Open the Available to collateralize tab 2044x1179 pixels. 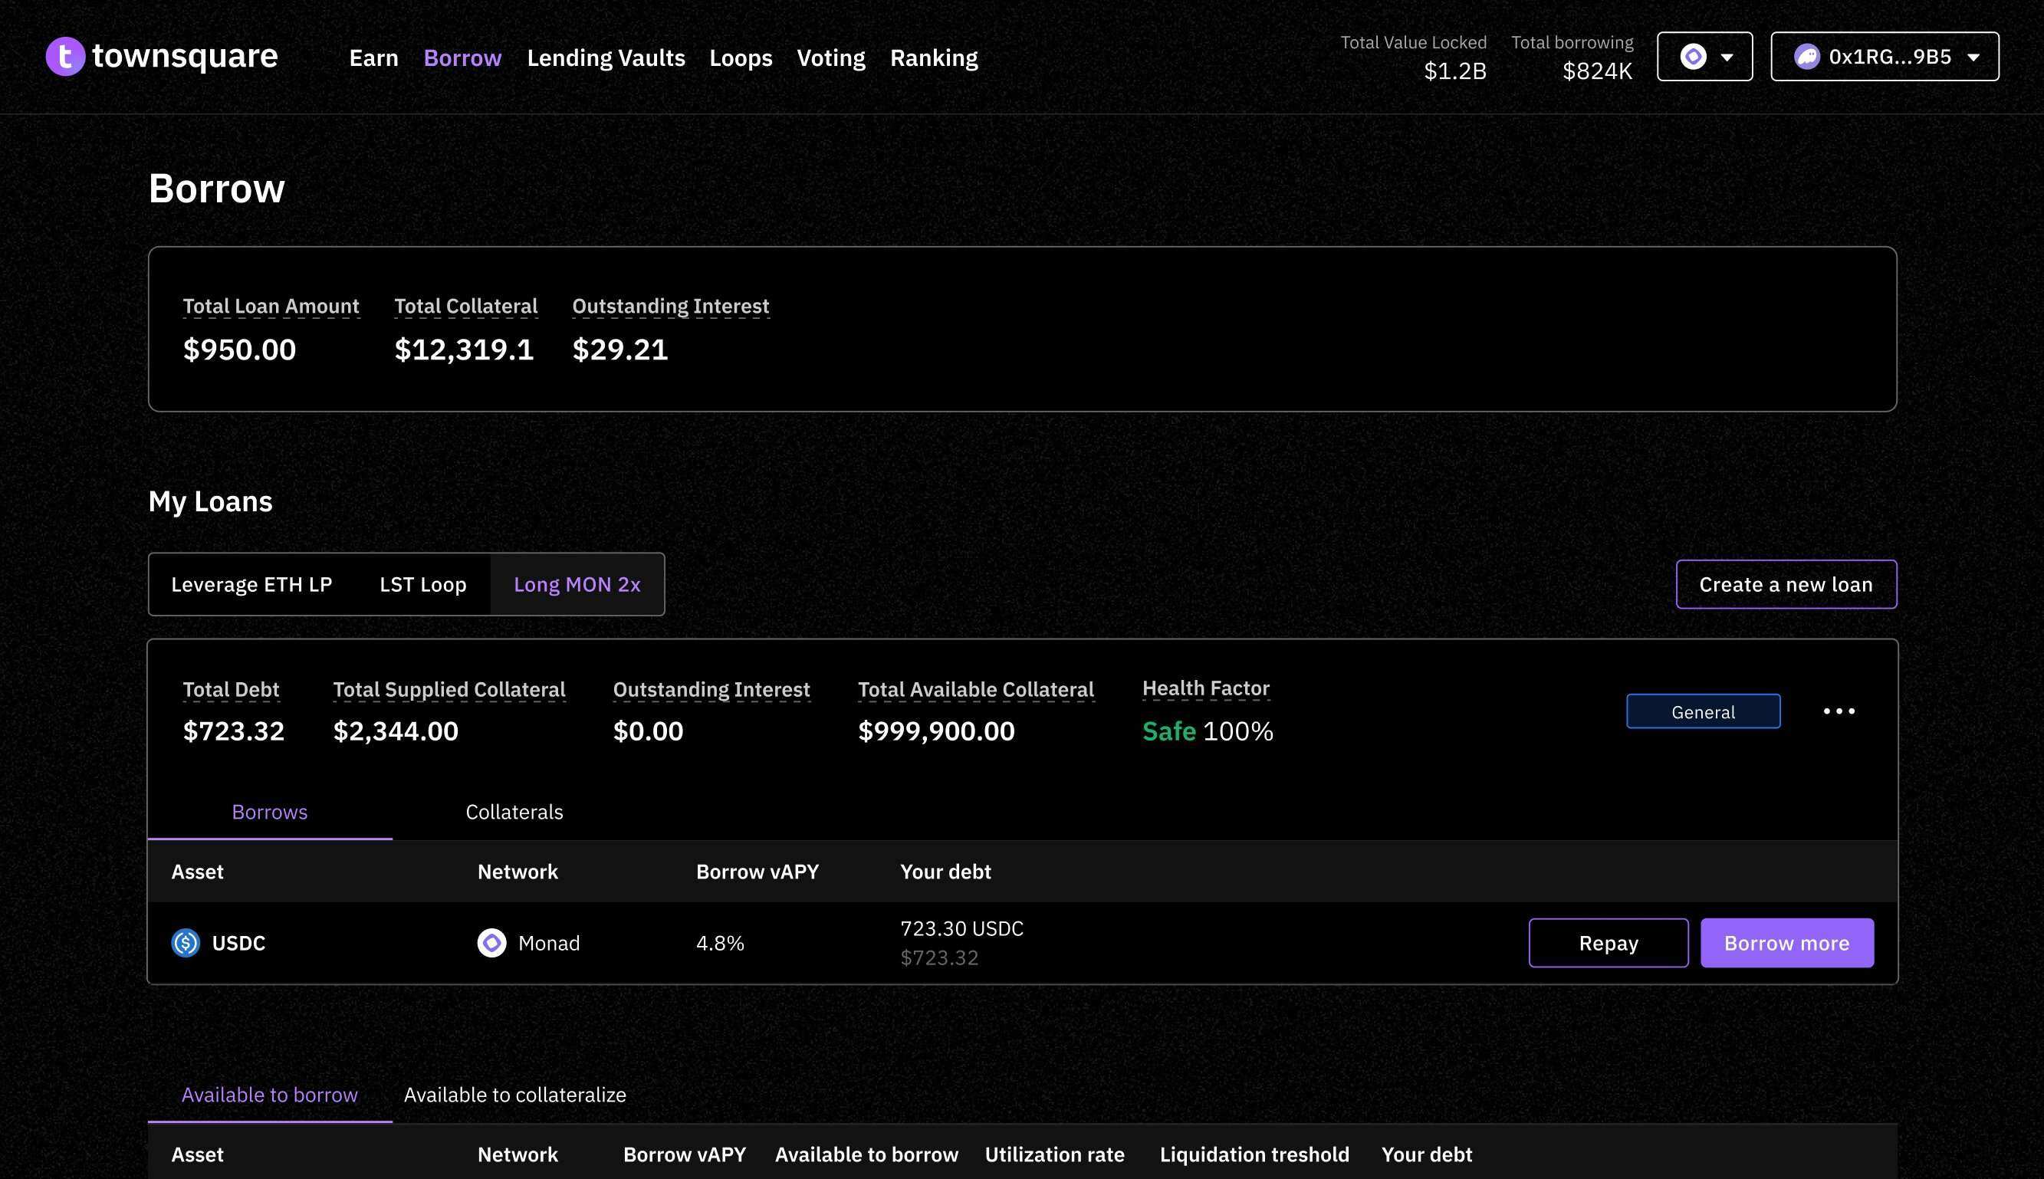pos(515,1094)
